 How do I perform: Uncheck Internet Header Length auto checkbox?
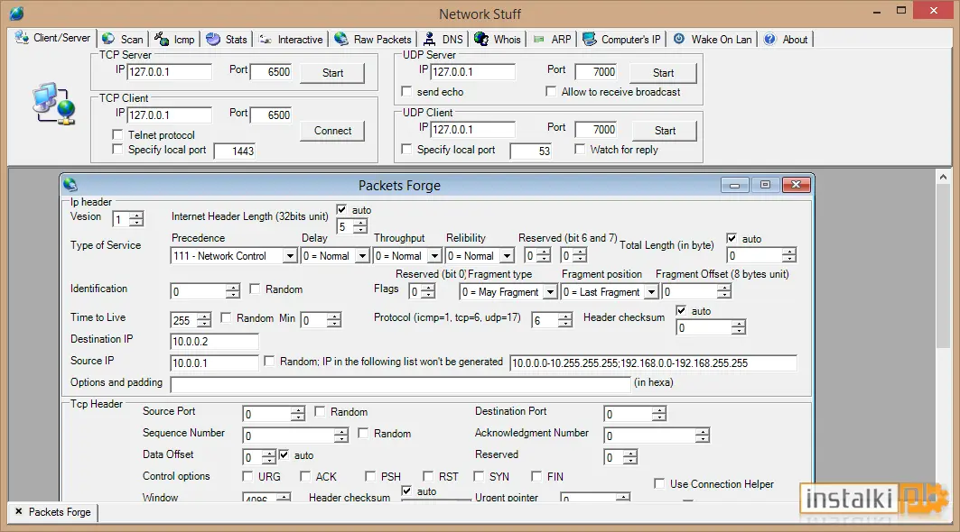[x=341, y=210]
